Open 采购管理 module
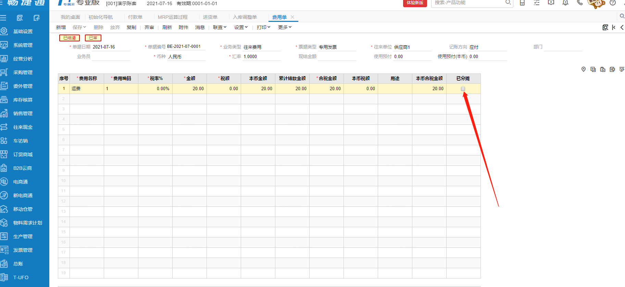This screenshot has height=287, width=625. click(23, 72)
